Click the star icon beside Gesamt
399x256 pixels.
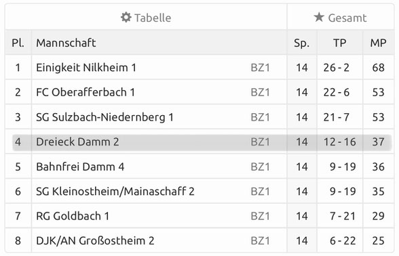pos(319,18)
